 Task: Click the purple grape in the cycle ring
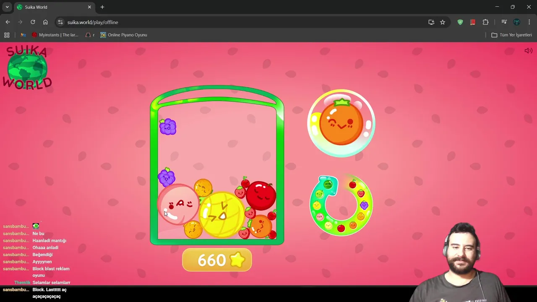coord(364,205)
